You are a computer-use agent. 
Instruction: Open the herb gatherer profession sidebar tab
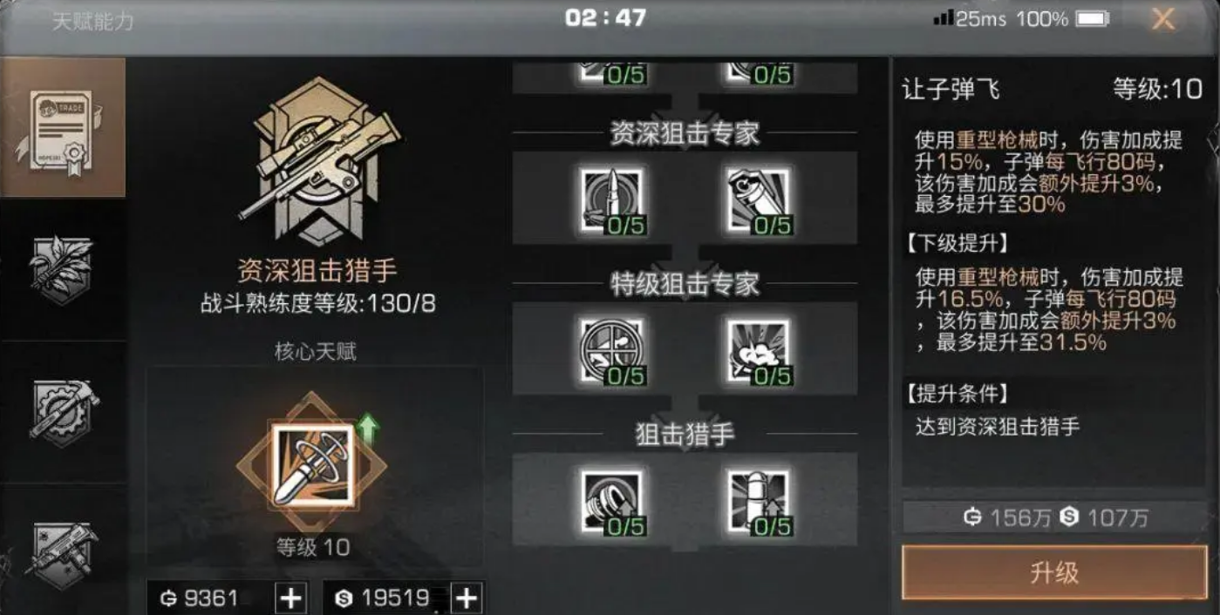63,270
